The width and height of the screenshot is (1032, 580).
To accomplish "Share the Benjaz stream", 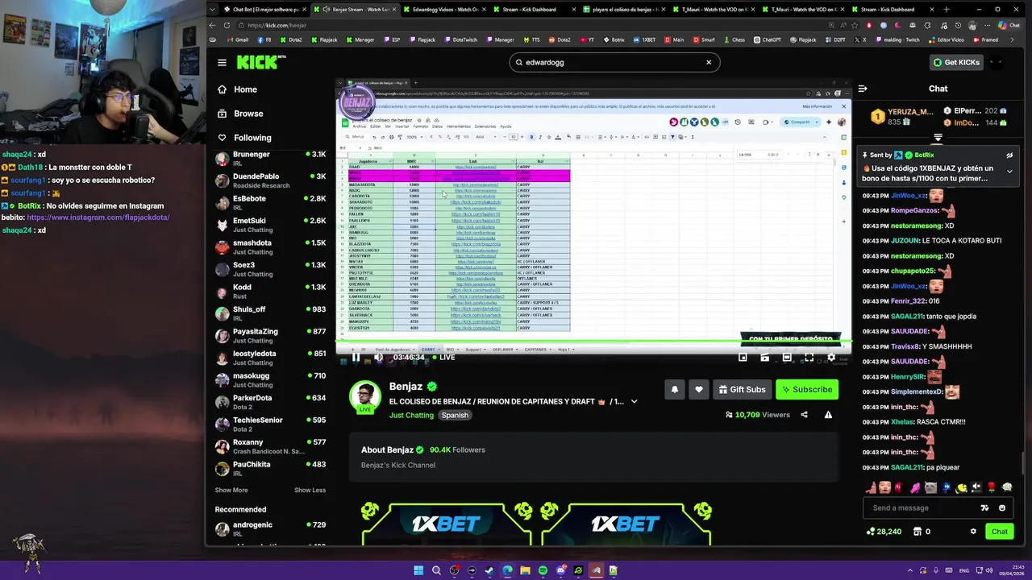I will pos(804,415).
